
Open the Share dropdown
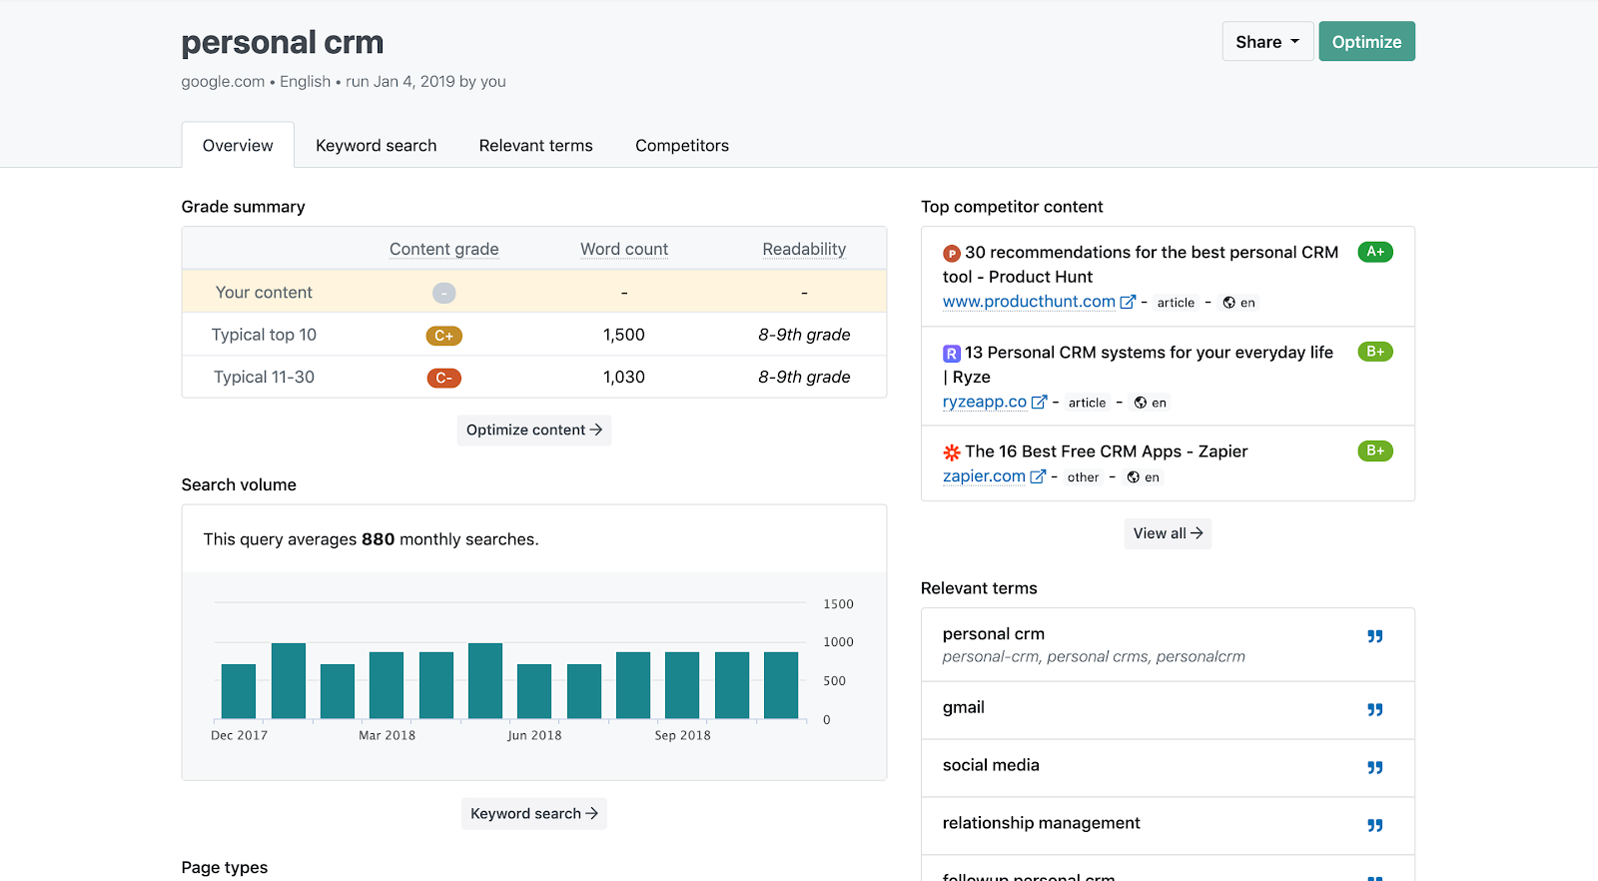(x=1267, y=42)
